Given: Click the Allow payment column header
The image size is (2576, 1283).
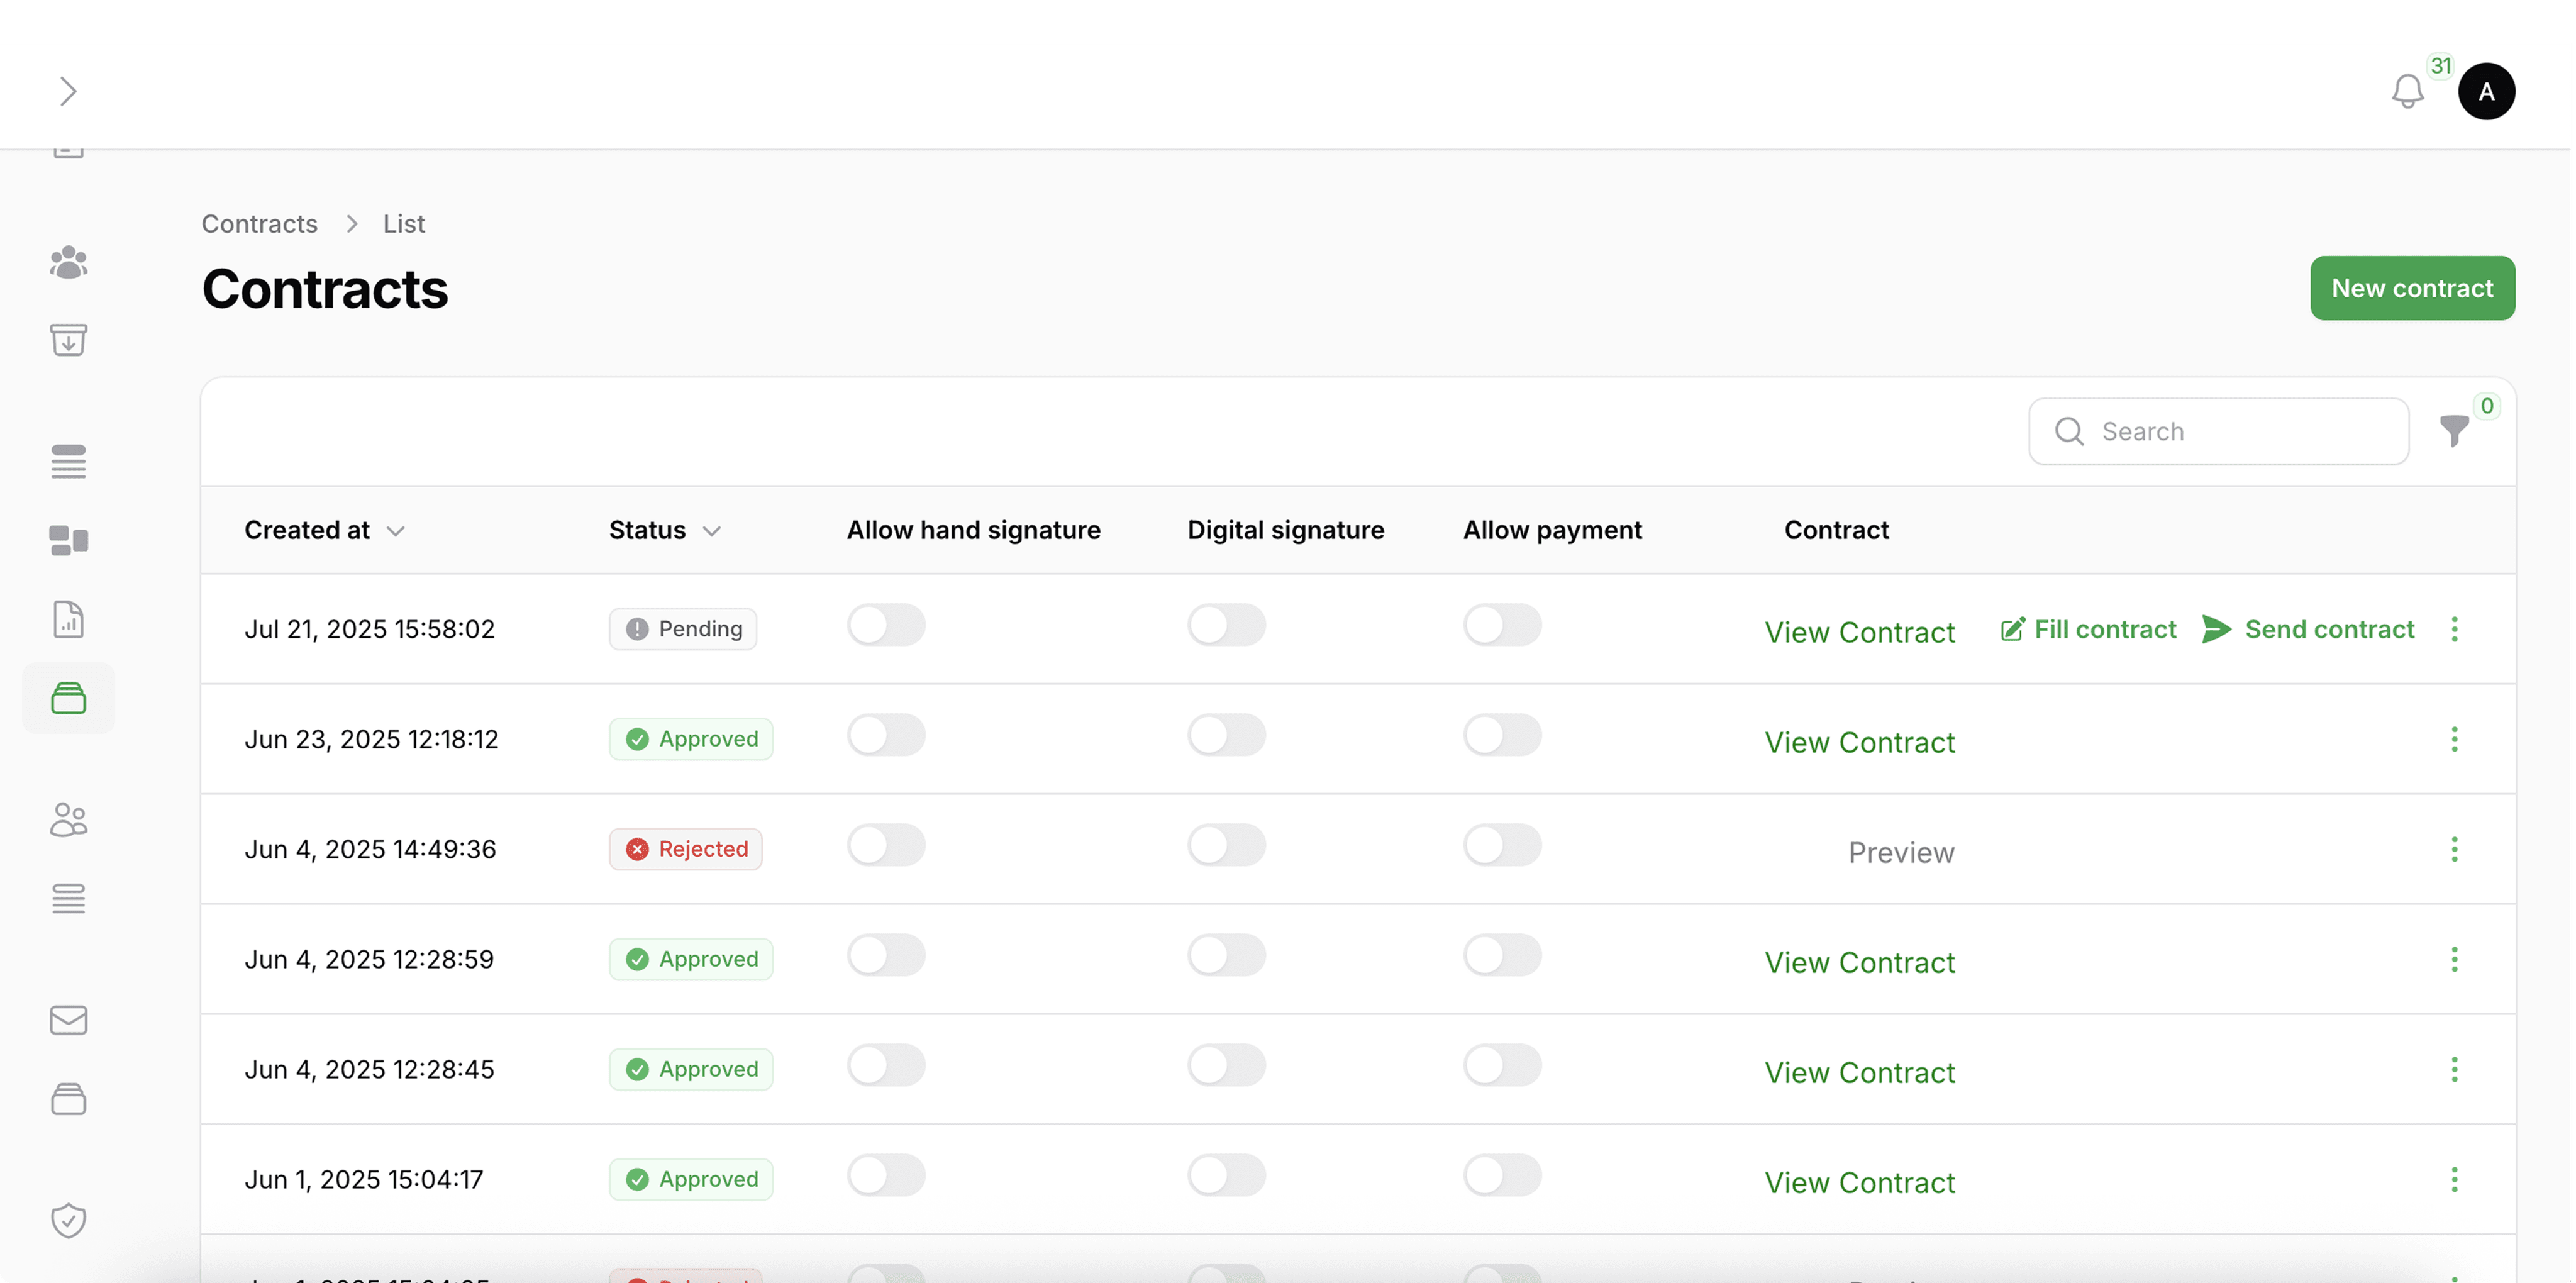Looking at the screenshot, I should tap(1552, 530).
